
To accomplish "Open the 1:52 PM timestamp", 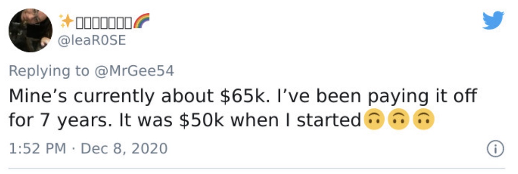I will click(x=37, y=149).
